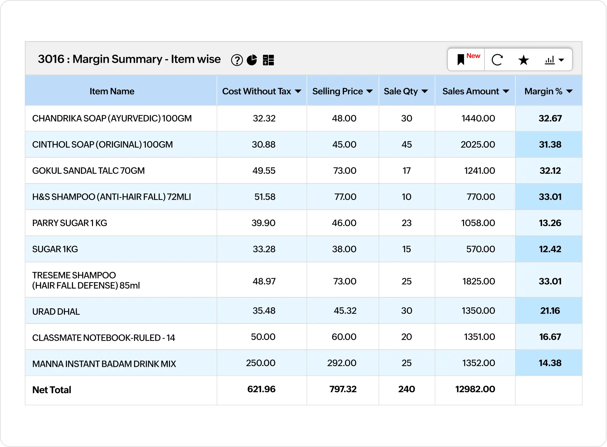Open the Sale Qty column dropdown
The height and width of the screenshot is (447, 607).
pos(425,91)
